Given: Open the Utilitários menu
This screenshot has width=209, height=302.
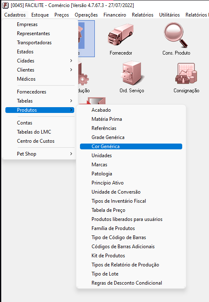Looking at the screenshot, I should (169, 15).
